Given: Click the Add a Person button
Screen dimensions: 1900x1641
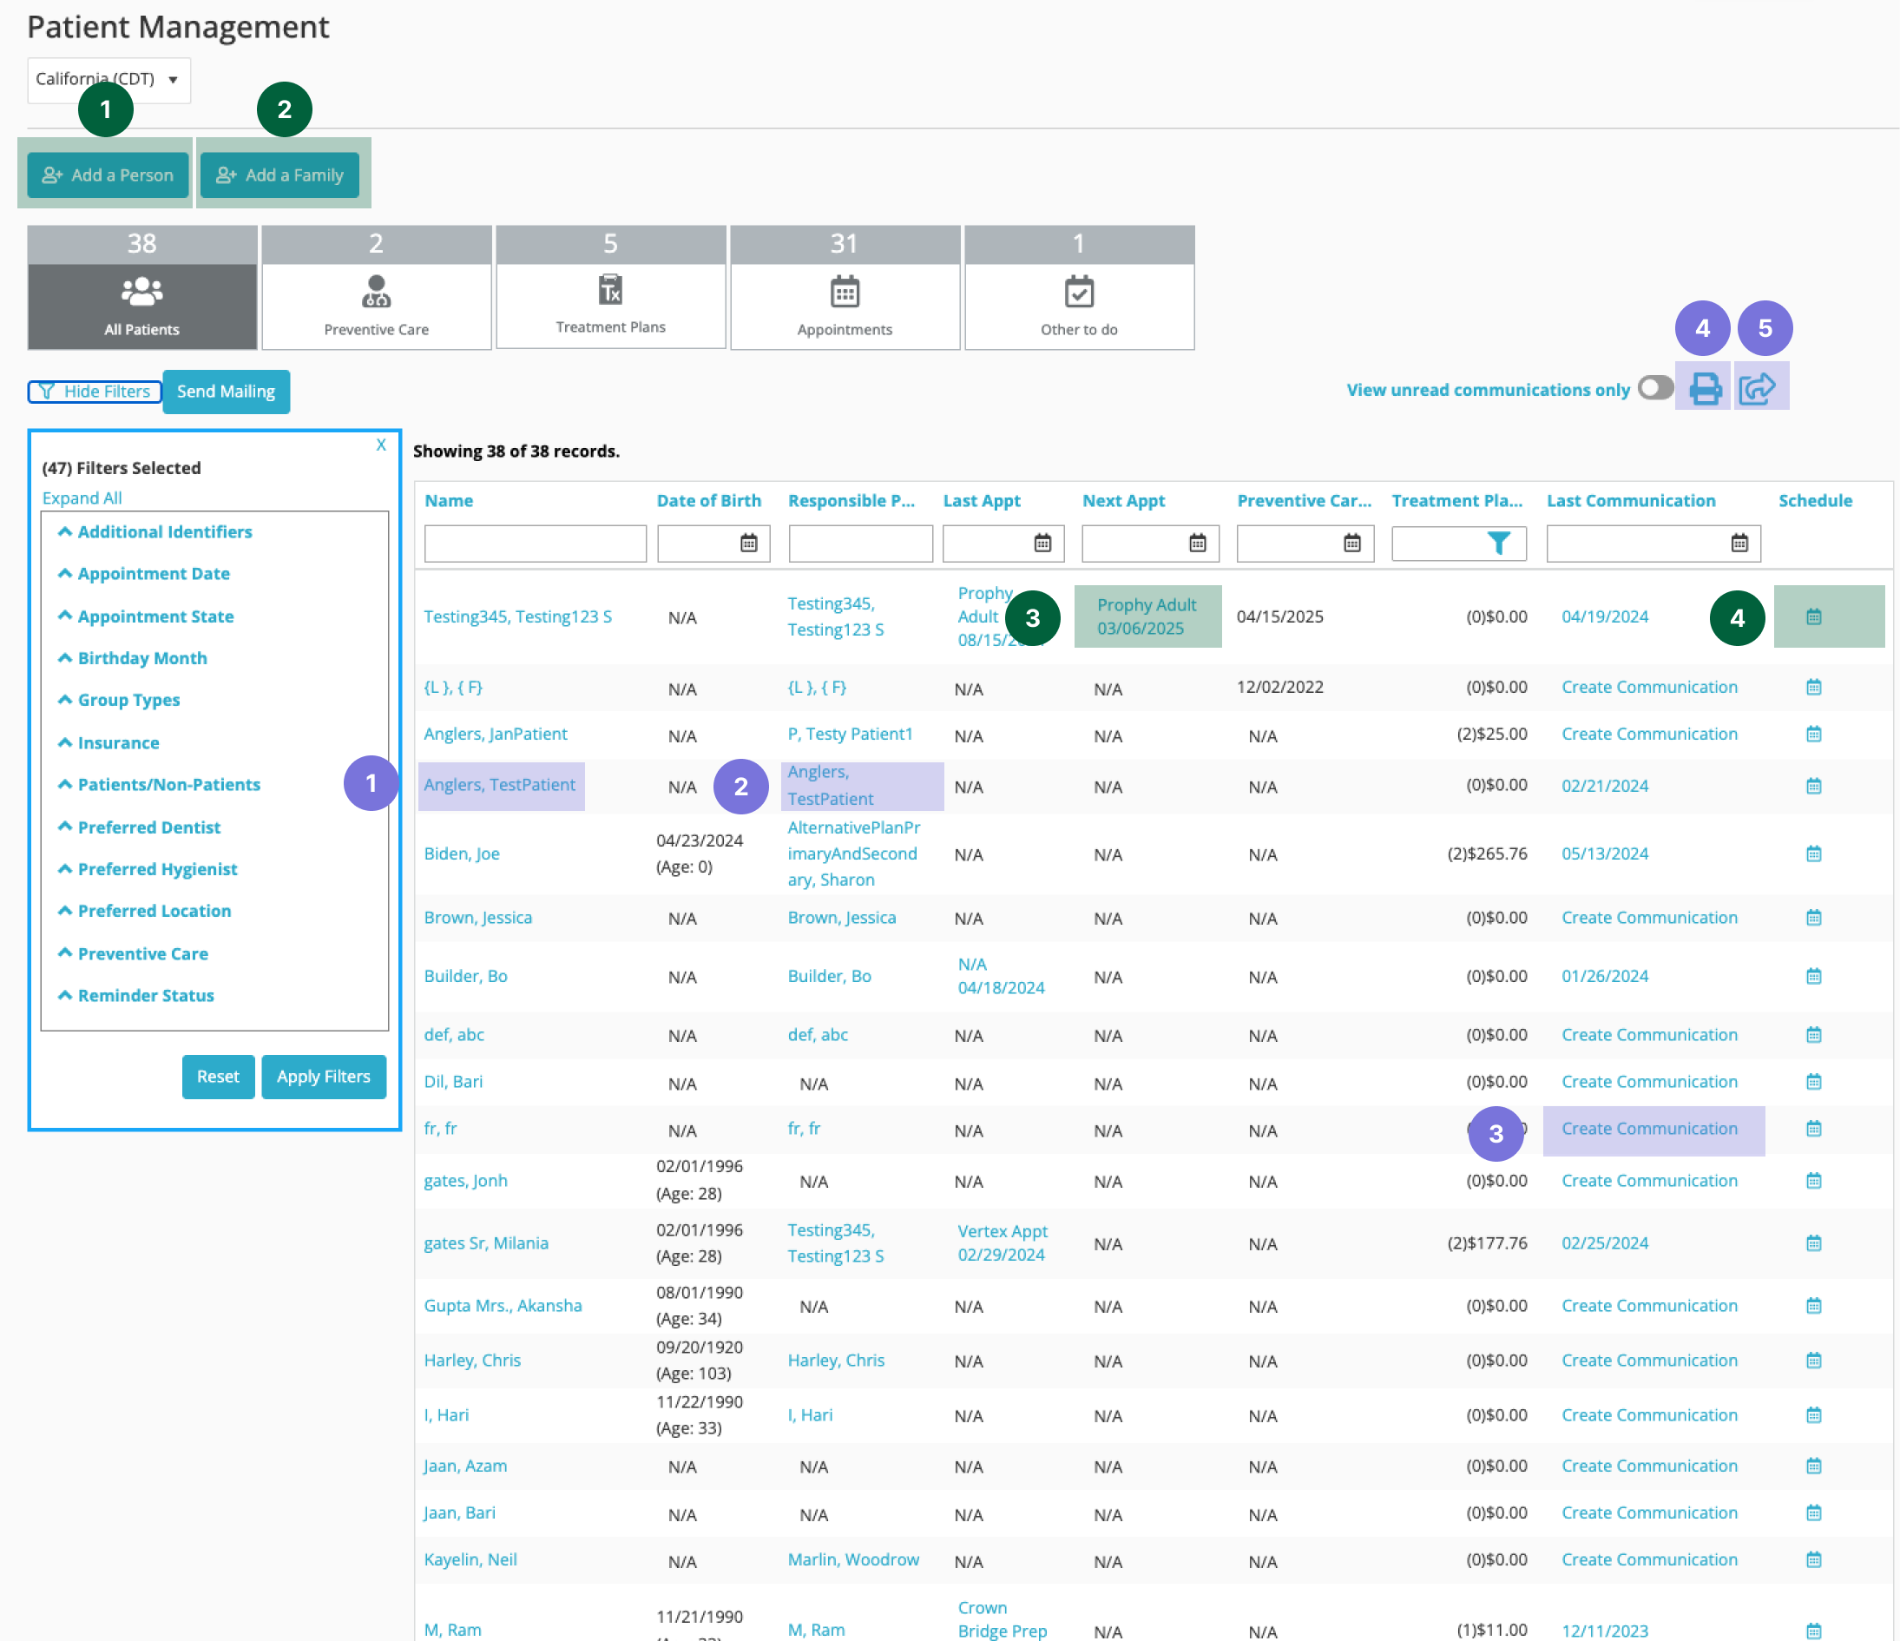Looking at the screenshot, I should coord(108,175).
